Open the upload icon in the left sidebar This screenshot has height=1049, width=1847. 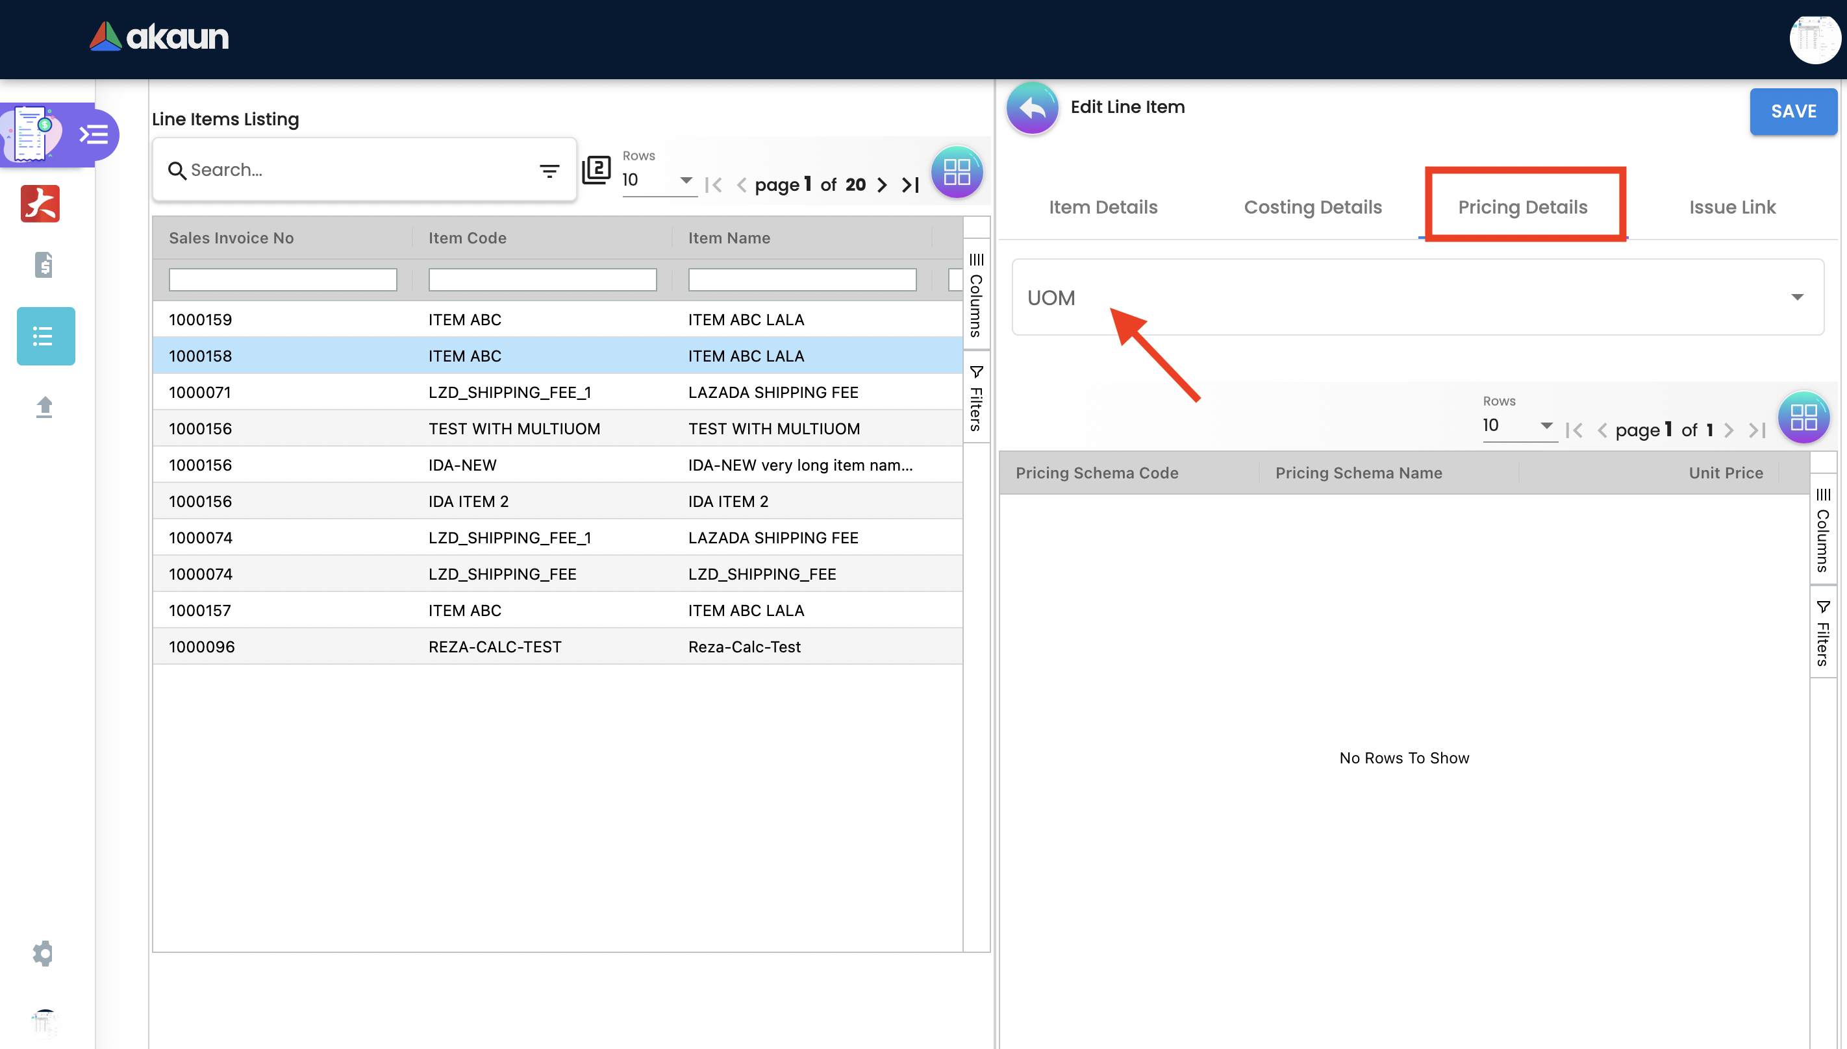tap(44, 407)
